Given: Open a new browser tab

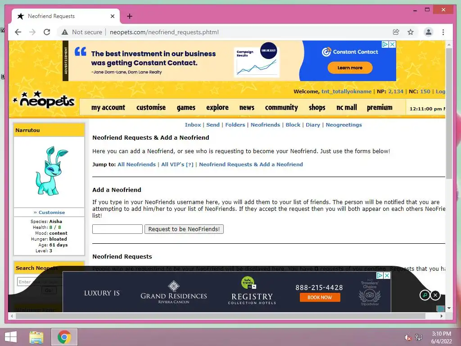Looking at the screenshot, I should [130, 16].
